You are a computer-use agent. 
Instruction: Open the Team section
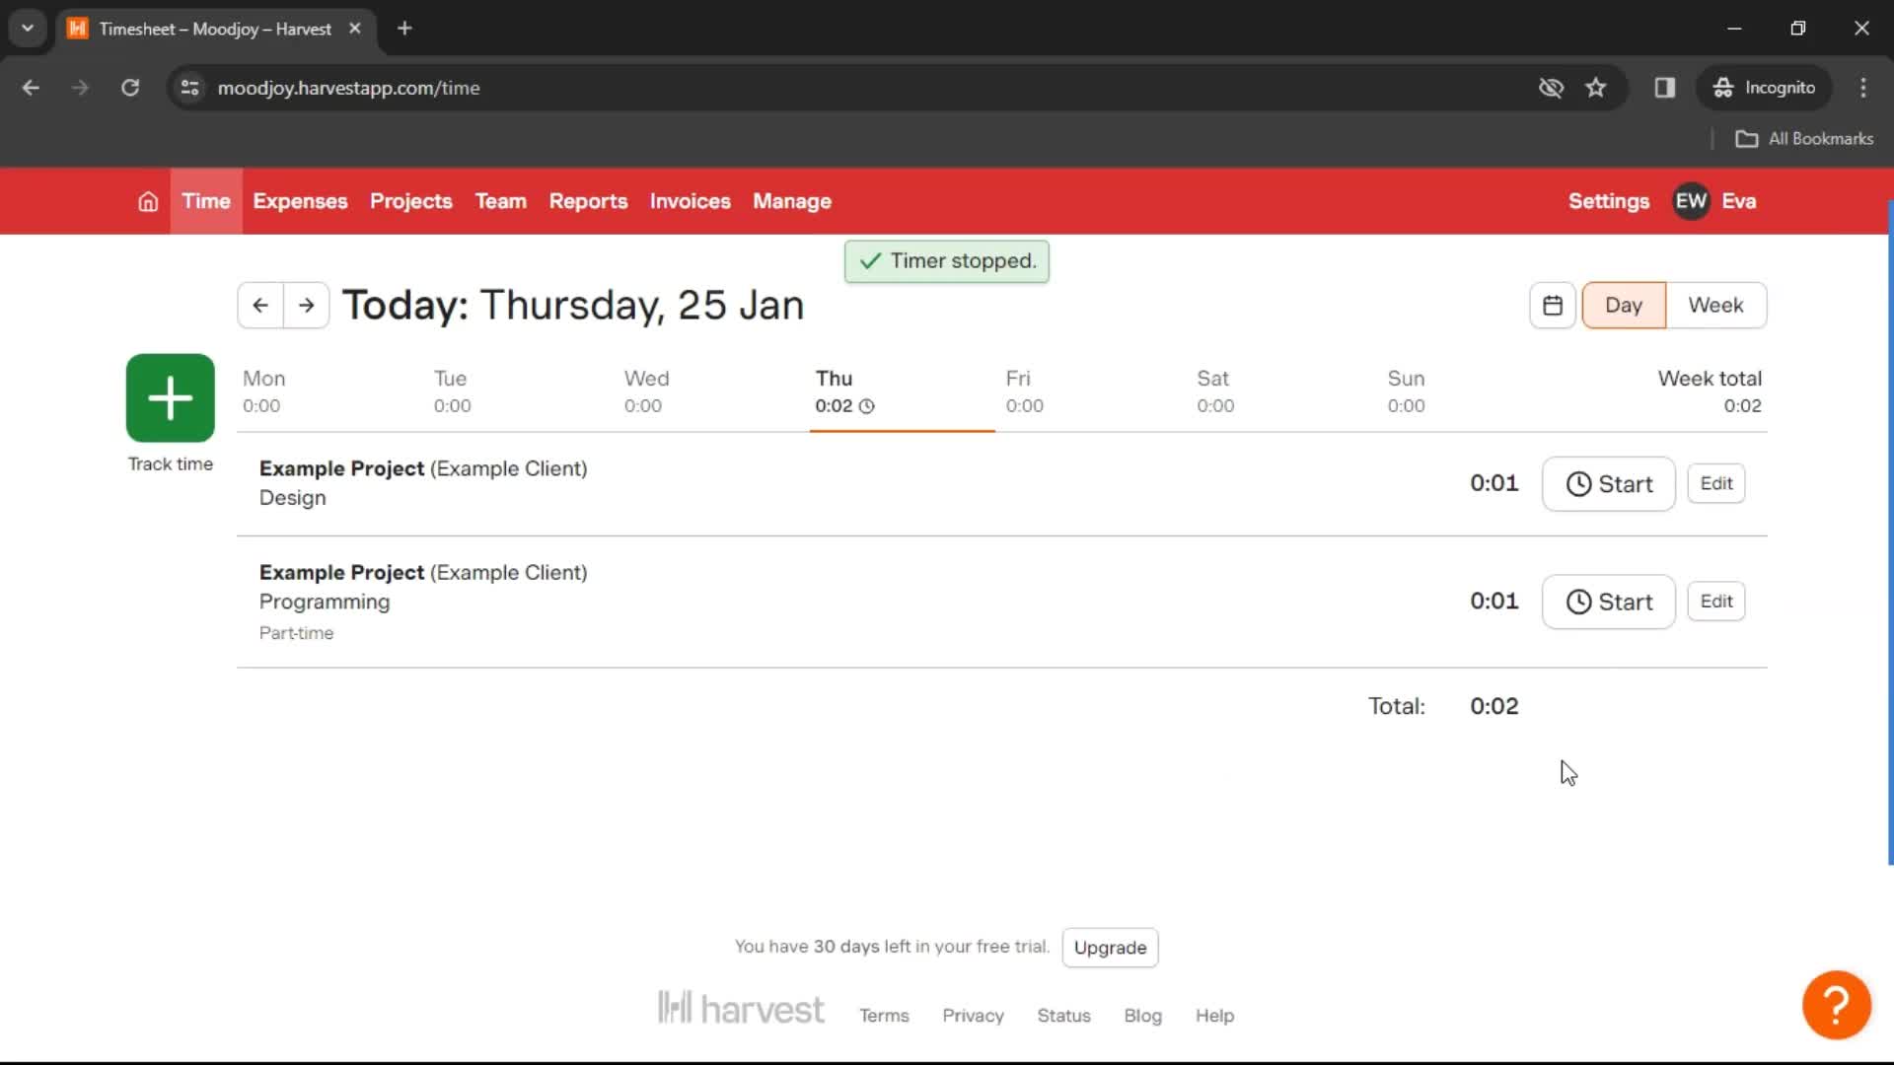501,201
